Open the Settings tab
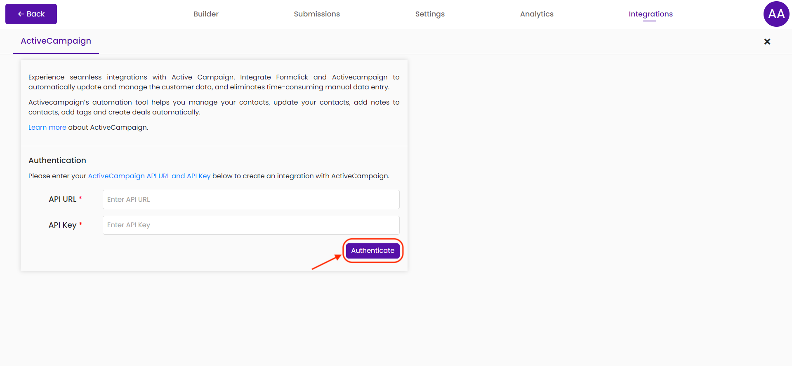 pos(430,14)
